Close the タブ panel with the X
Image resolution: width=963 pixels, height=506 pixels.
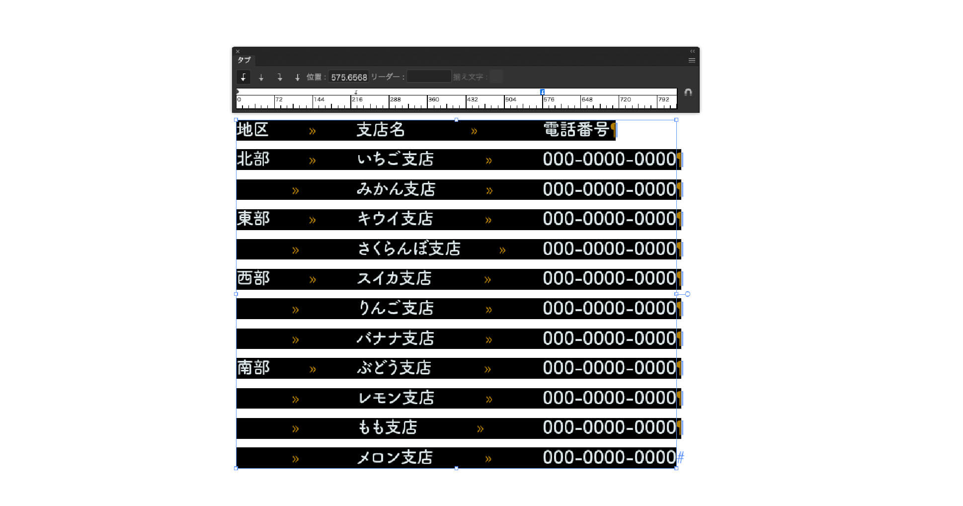238,51
